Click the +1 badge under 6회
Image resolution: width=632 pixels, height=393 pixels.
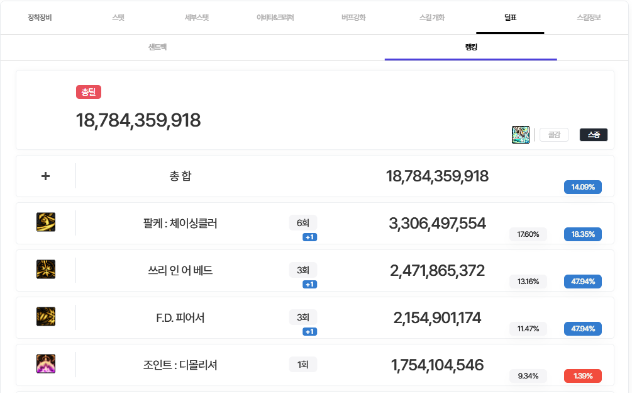[309, 237]
